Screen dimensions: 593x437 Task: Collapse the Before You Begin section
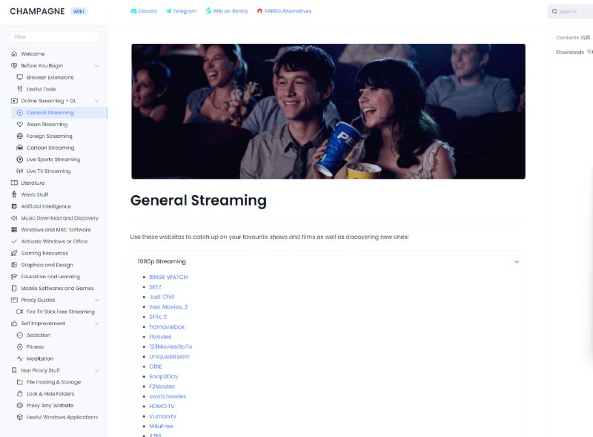coord(97,66)
